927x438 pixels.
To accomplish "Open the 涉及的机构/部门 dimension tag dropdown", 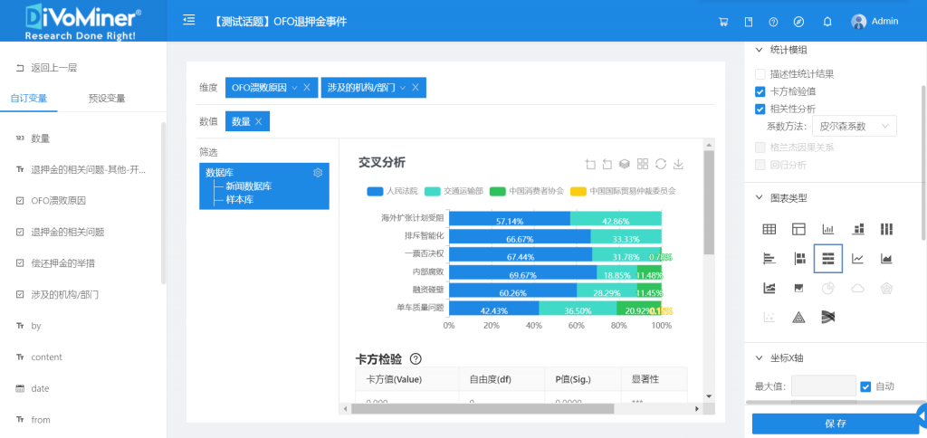I will [x=403, y=88].
